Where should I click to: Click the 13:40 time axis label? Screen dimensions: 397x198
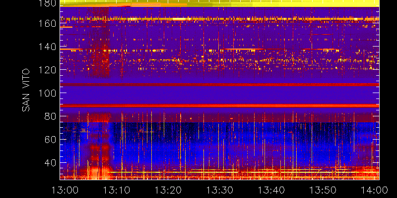tap(271, 190)
